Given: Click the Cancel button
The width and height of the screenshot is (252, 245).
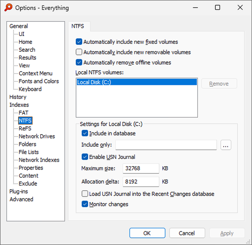Looking at the screenshot, I should click(x=187, y=233).
